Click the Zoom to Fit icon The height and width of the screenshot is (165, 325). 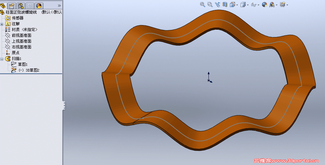pos(203,5)
